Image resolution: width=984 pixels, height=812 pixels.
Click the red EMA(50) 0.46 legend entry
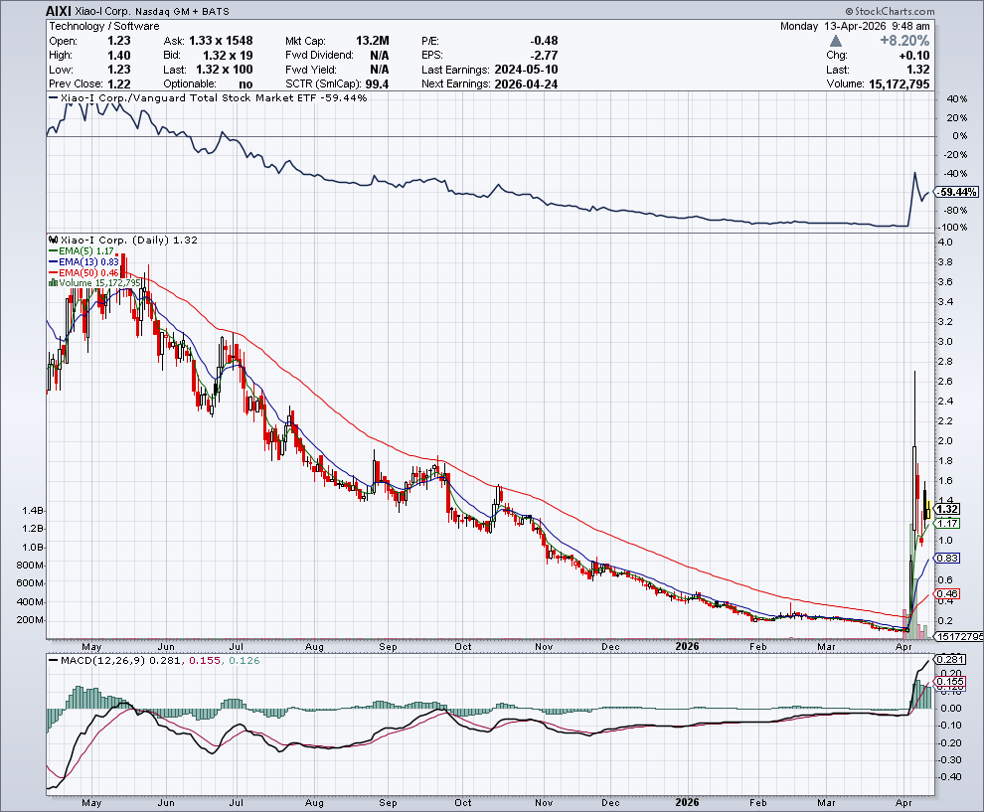(84, 273)
